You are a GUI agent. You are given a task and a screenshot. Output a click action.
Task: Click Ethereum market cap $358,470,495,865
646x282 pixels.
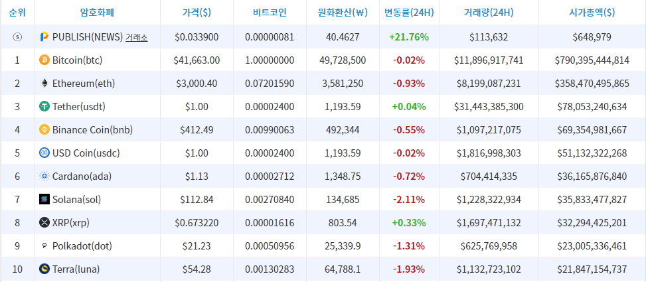[x=592, y=84]
